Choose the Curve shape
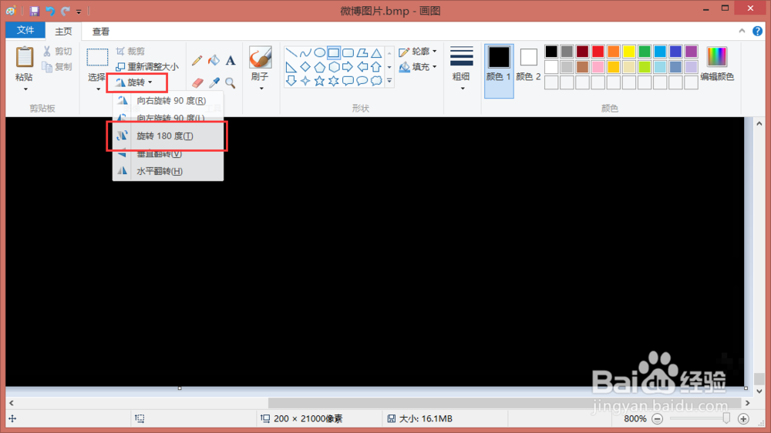Image resolution: width=771 pixels, height=433 pixels. [305, 52]
